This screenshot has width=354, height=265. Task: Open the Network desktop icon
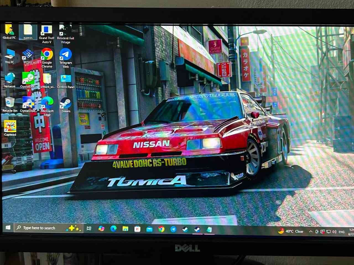click(10, 80)
